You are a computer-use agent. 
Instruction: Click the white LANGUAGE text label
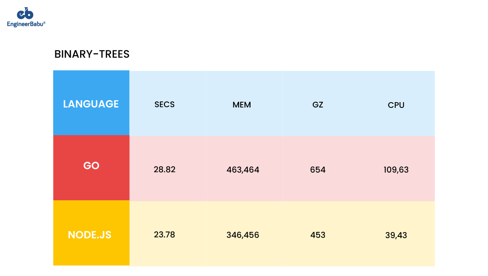pos(91,104)
